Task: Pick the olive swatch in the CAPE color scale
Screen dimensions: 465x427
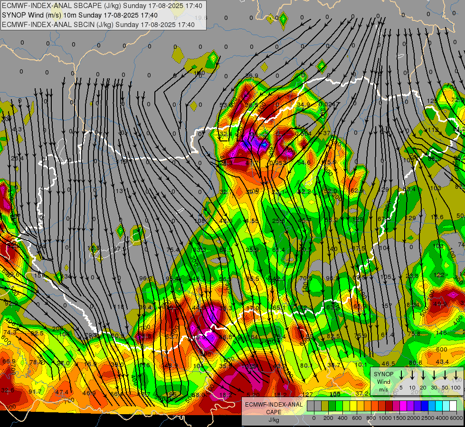Action: pyautogui.click(x=325, y=406)
